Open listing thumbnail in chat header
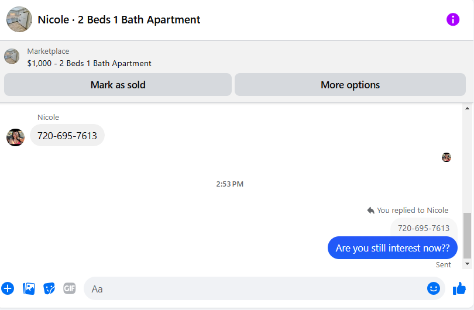 point(19,19)
